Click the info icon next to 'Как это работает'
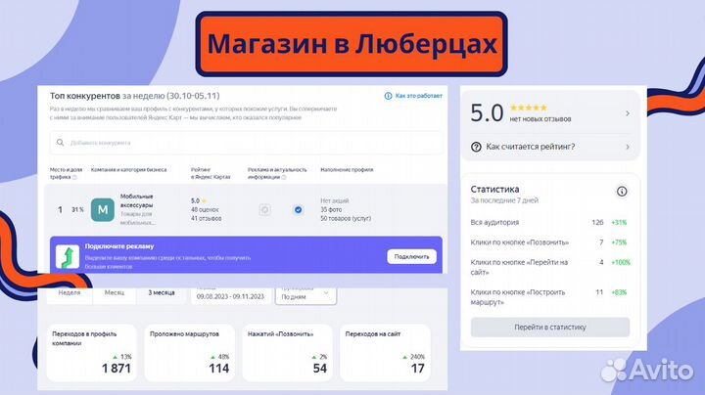This screenshot has height=395, width=705. 388,96
